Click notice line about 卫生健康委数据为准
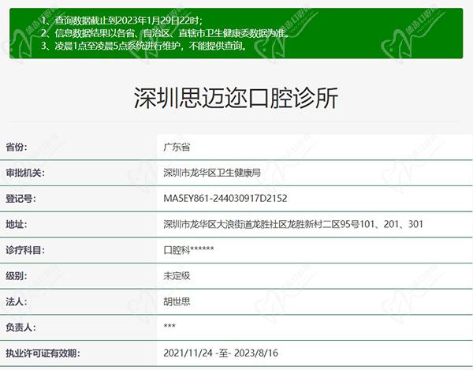Screen dimensions: 473x370 (165, 33)
